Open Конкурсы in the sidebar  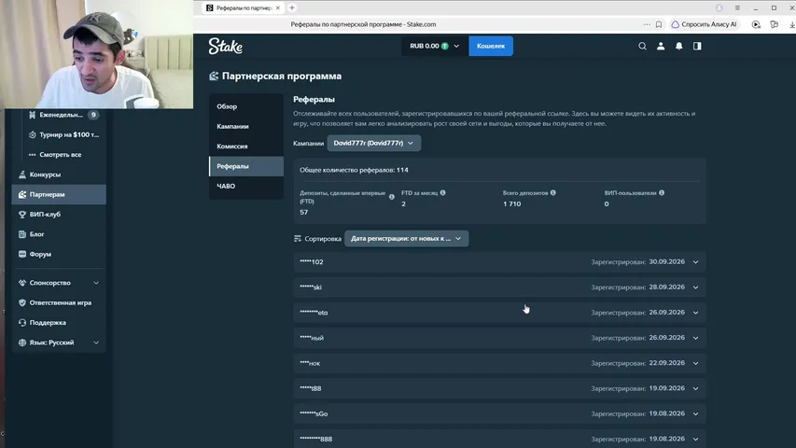click(x=59, y=175)
